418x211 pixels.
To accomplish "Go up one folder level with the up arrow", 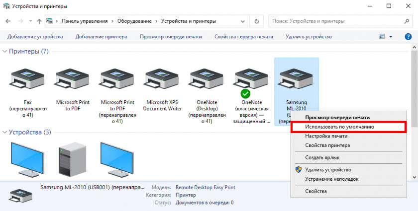I will 39,21.
